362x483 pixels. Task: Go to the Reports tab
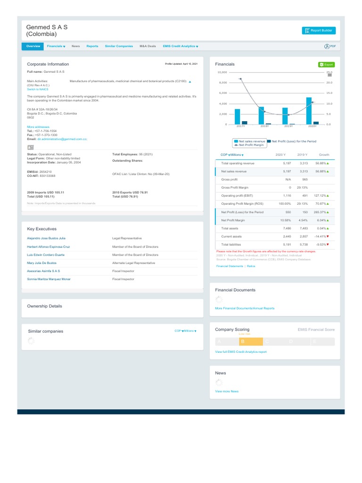point(92,46)
